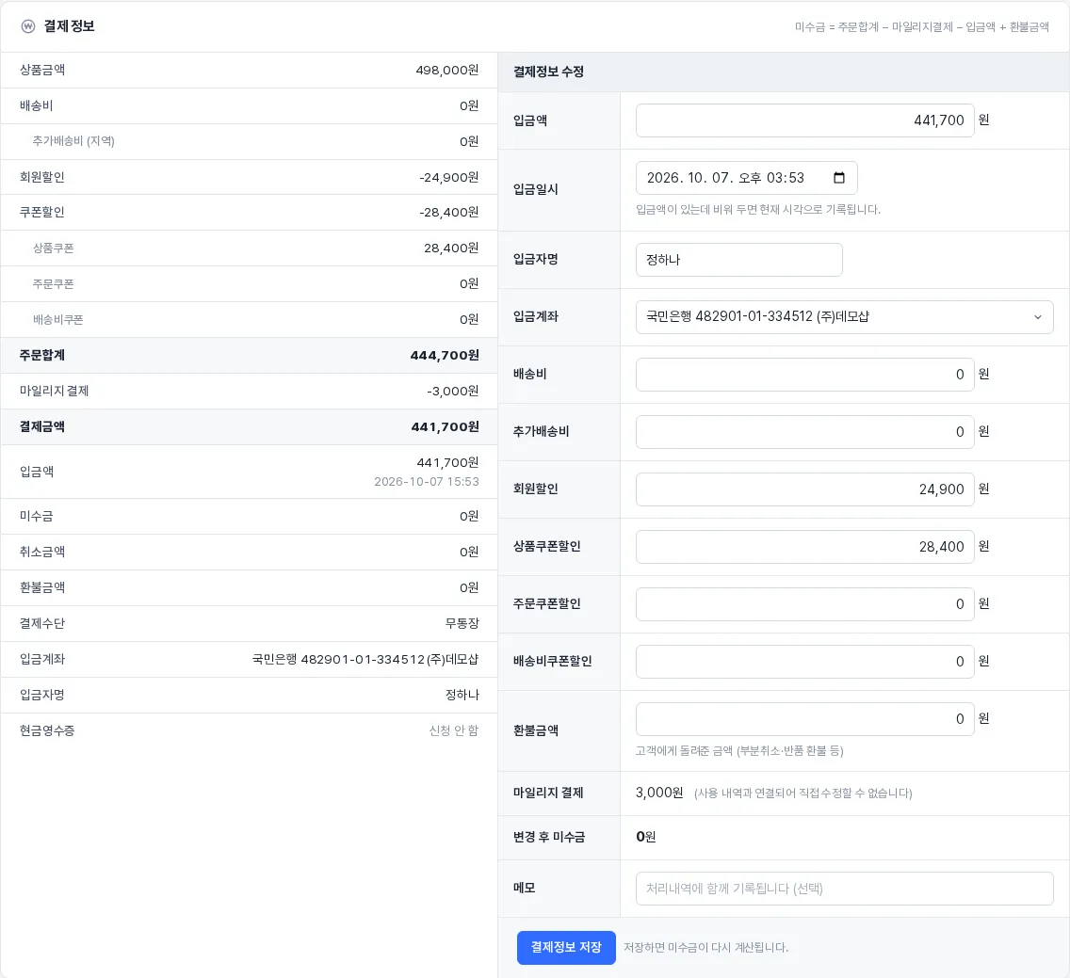
Task: Click the won icon beside 결제 정보 title
Action: coord(28,26)
